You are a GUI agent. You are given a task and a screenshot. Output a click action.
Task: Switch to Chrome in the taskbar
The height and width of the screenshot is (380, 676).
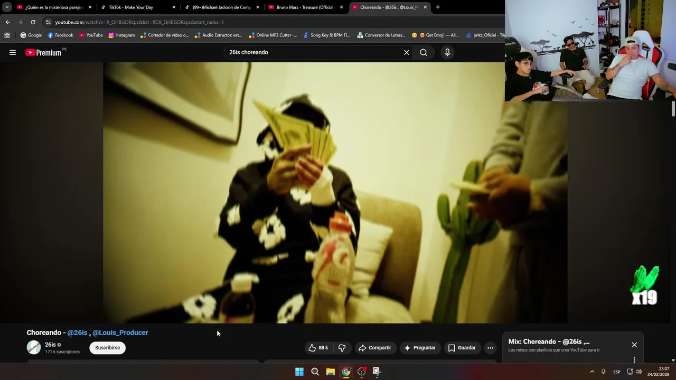coord(346,372)
